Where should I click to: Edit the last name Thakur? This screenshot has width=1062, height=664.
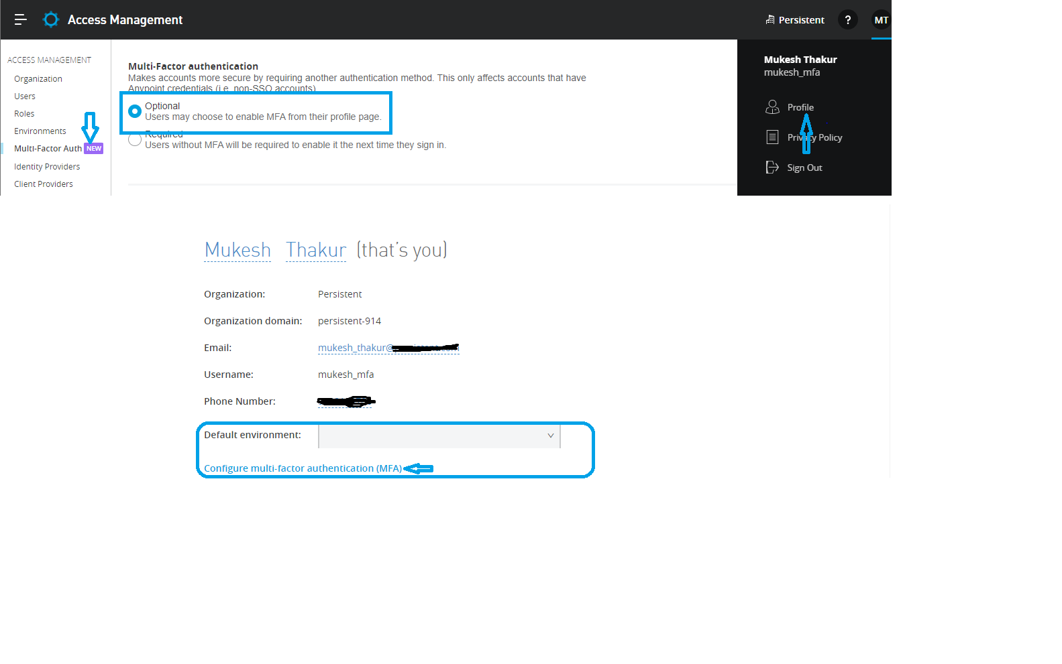(316, 250)
